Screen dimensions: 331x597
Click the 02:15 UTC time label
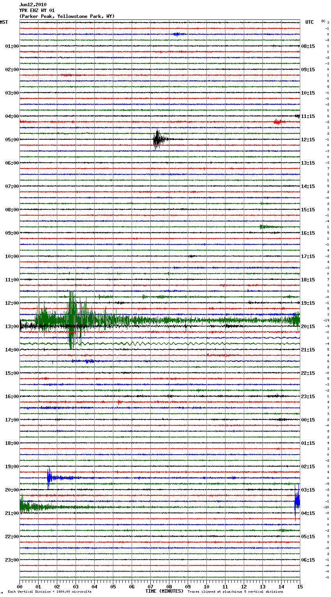[x=308, y=467]
